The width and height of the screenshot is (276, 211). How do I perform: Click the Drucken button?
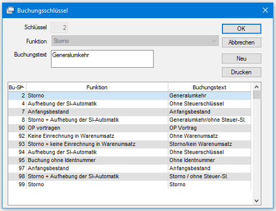(241, 72)
